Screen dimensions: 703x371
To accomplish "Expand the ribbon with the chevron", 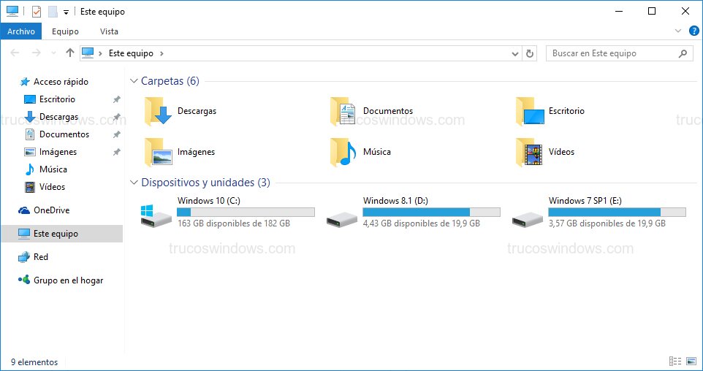I will tap(677, 31).
